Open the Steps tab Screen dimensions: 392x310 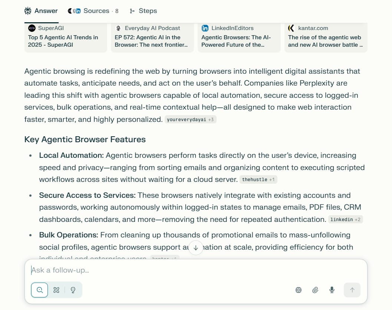pyautogui.click(x=144, y=11)
